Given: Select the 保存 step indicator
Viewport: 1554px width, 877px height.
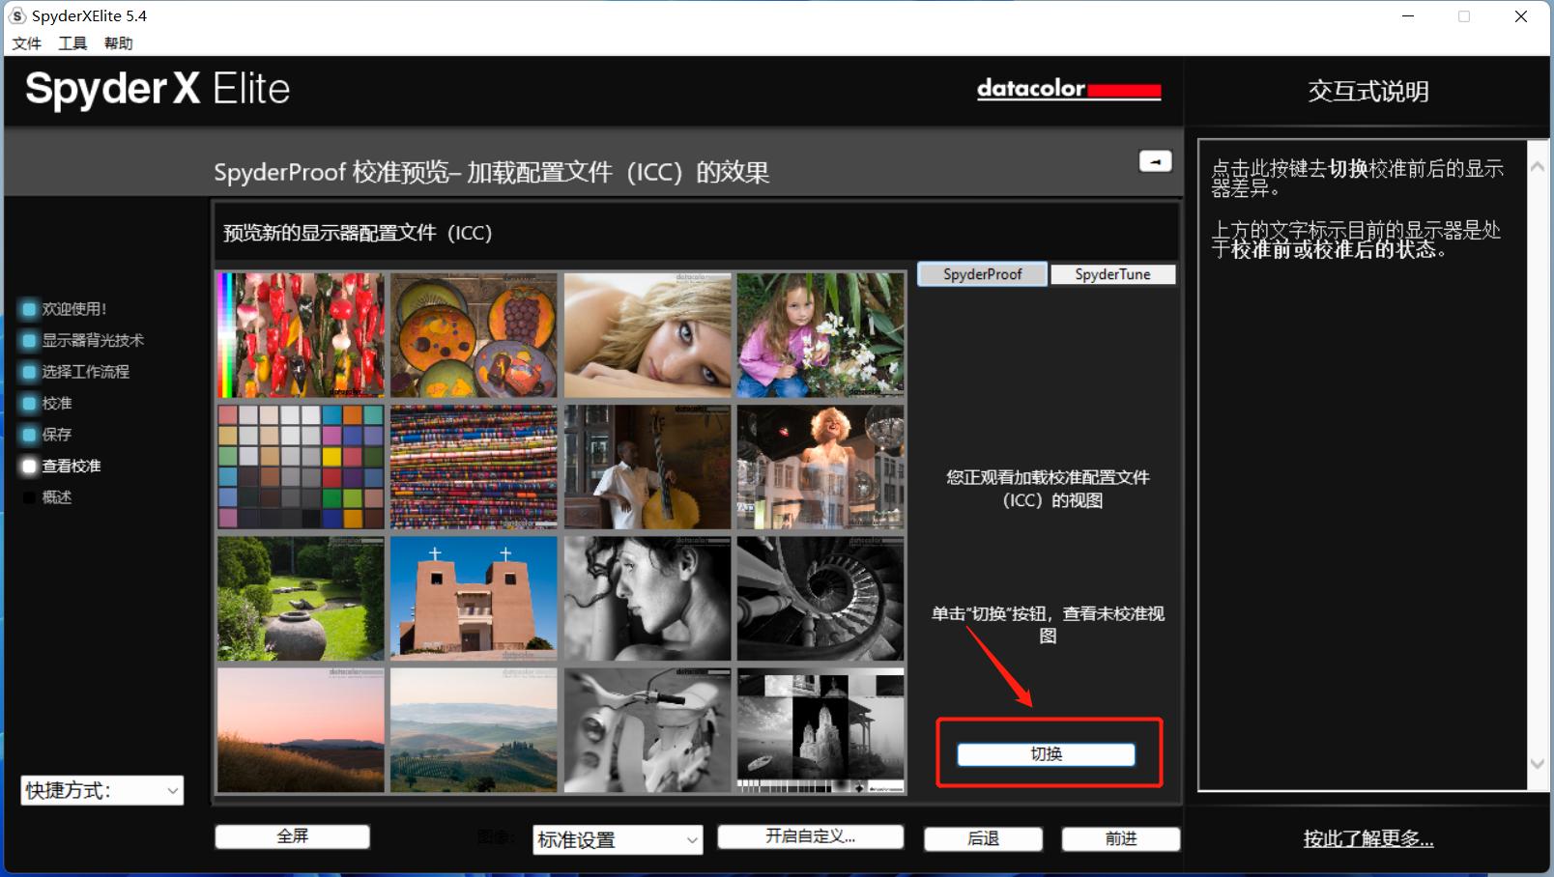Looking at the screenshot, I should point(28,434).
